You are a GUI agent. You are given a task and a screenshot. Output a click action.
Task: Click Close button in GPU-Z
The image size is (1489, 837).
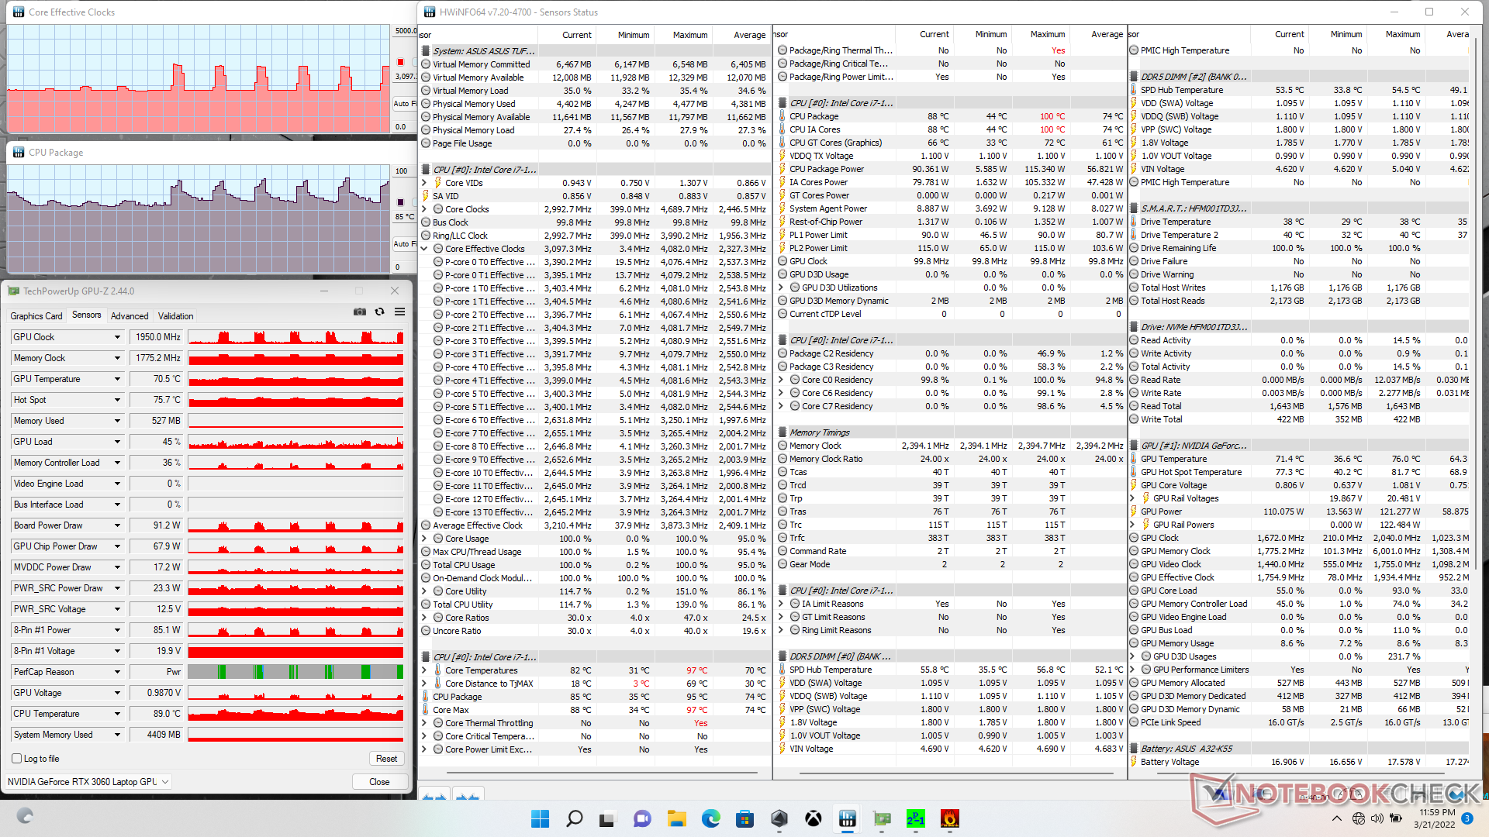pos(379,781)
